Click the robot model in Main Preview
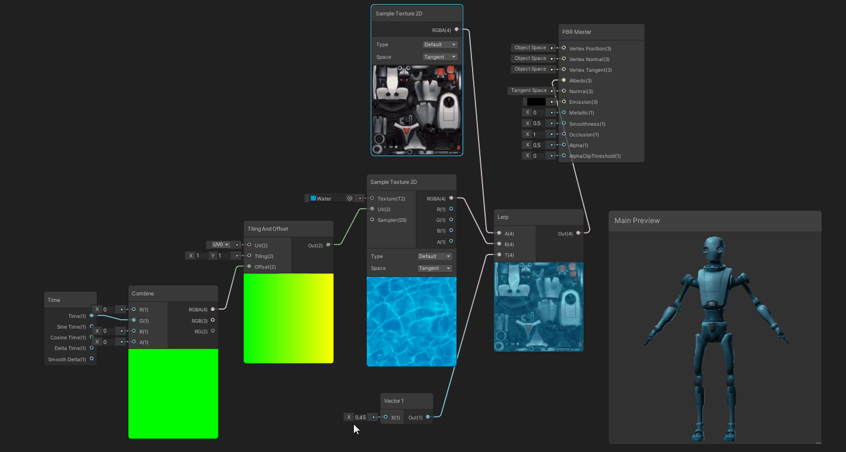The width and height of the screenshot is (846, 452). click(717, 339)
